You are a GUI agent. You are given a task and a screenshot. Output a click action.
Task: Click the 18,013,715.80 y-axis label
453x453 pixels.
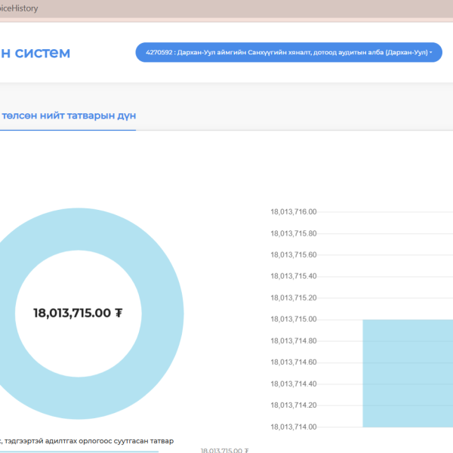tap(293, 233)
